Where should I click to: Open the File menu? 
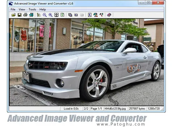(13, 9)
